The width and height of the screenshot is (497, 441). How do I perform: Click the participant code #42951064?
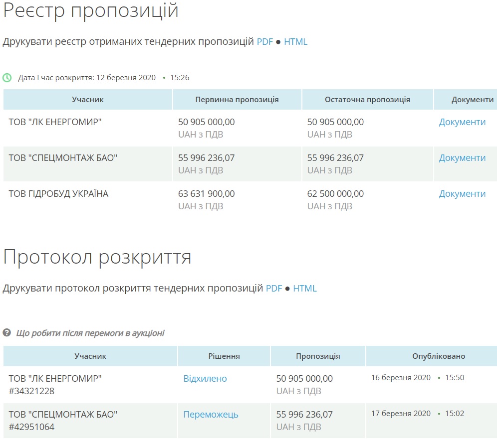pos(31,427)
